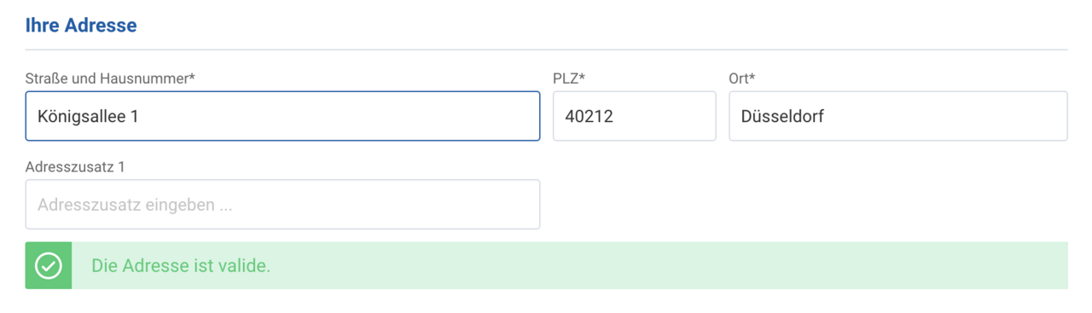Click the dark green box around the checkmark
The height and width of the screenshot is (313, 1092).
[x=49, y=265]
